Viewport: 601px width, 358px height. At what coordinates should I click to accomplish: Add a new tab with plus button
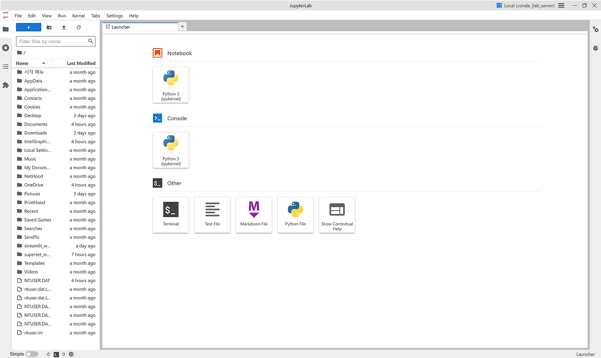click(x=183, y=27)
